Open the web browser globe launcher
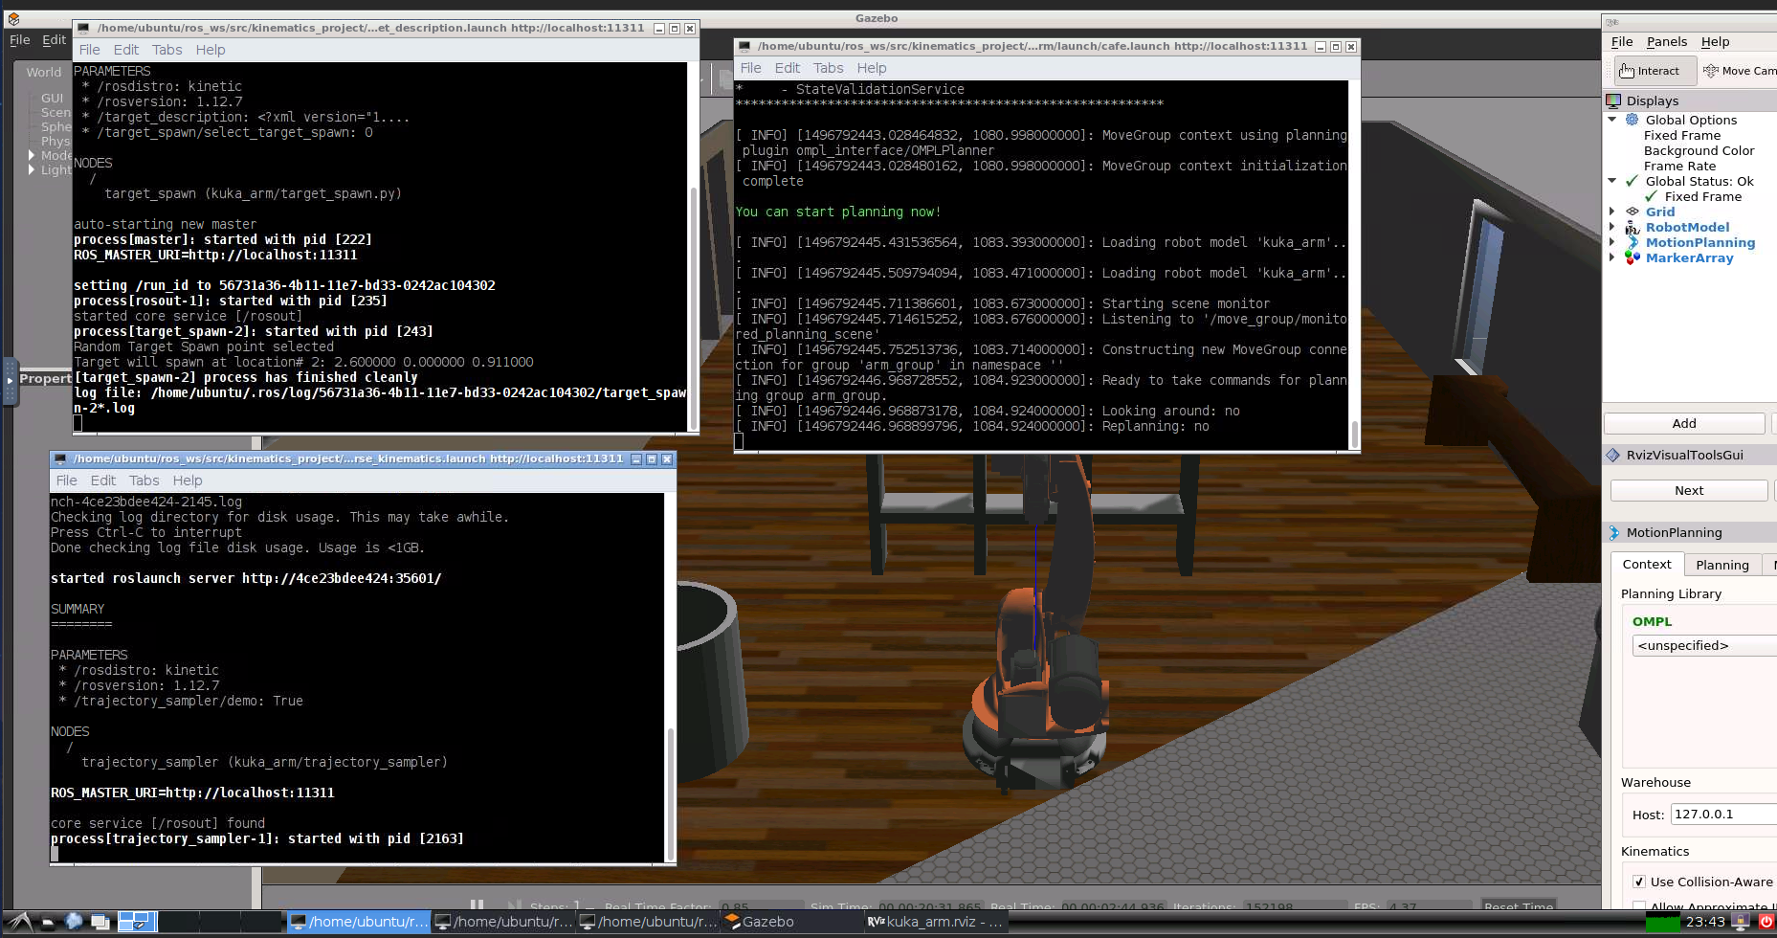This screenshot has height=938, width=1777. (74, 922)
